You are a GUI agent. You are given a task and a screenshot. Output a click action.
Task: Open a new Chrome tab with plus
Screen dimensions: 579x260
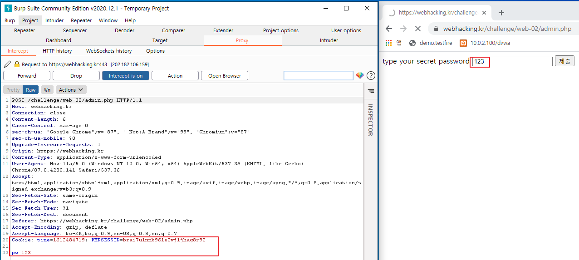[501, 13]
